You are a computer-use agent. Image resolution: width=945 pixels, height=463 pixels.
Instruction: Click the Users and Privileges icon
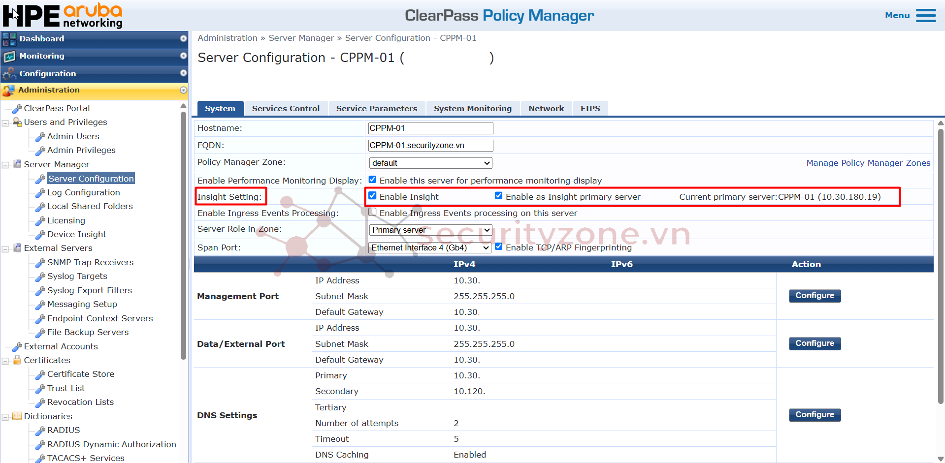pos(17,122)
